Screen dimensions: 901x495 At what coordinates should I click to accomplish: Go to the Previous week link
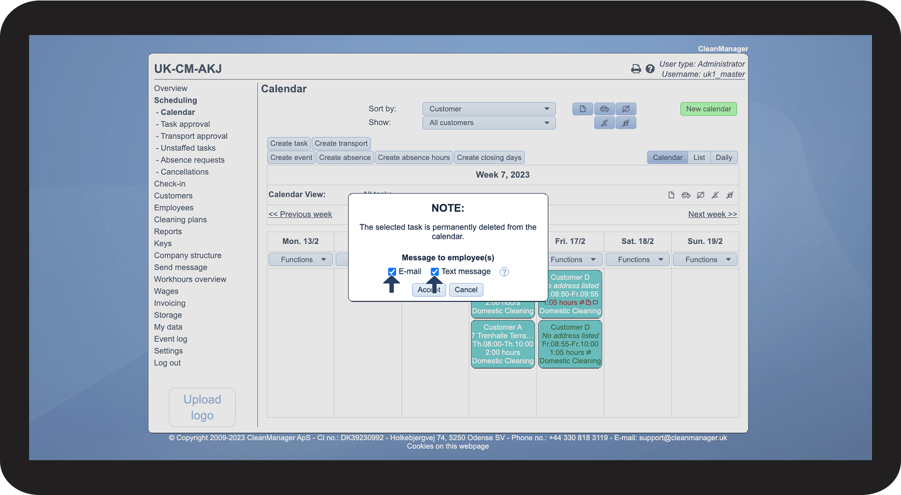[x=300, y=214]
